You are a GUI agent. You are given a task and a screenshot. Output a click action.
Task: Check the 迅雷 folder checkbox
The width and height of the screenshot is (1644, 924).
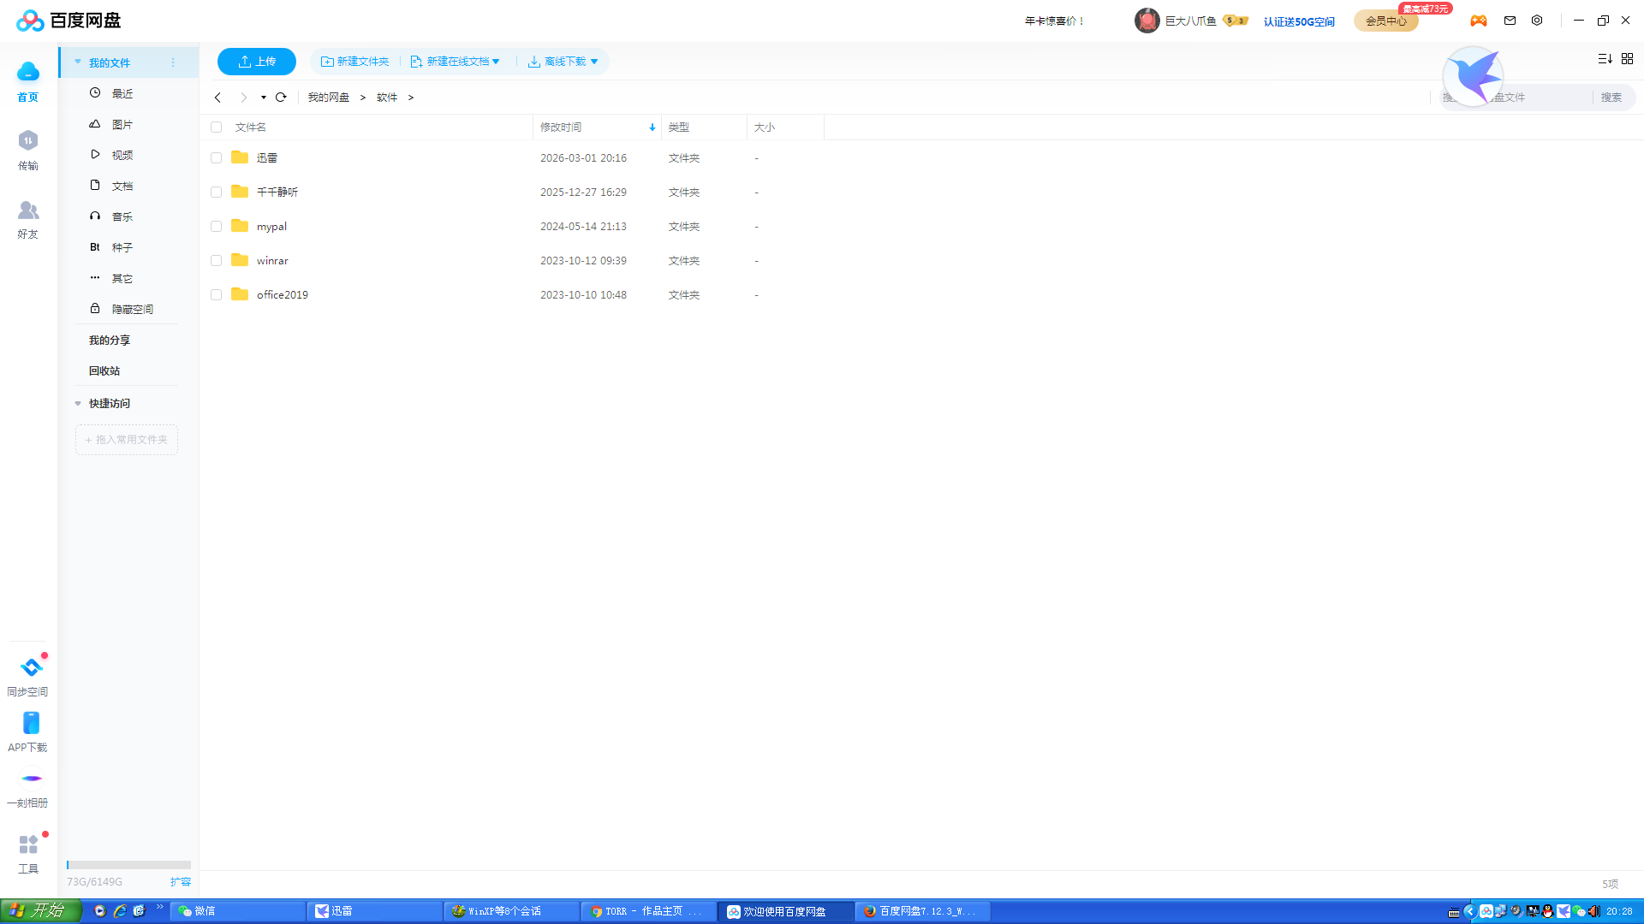(217, 158)
